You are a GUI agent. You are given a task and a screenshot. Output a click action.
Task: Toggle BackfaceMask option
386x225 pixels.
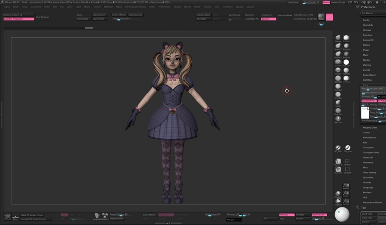[x=285, y=15]
